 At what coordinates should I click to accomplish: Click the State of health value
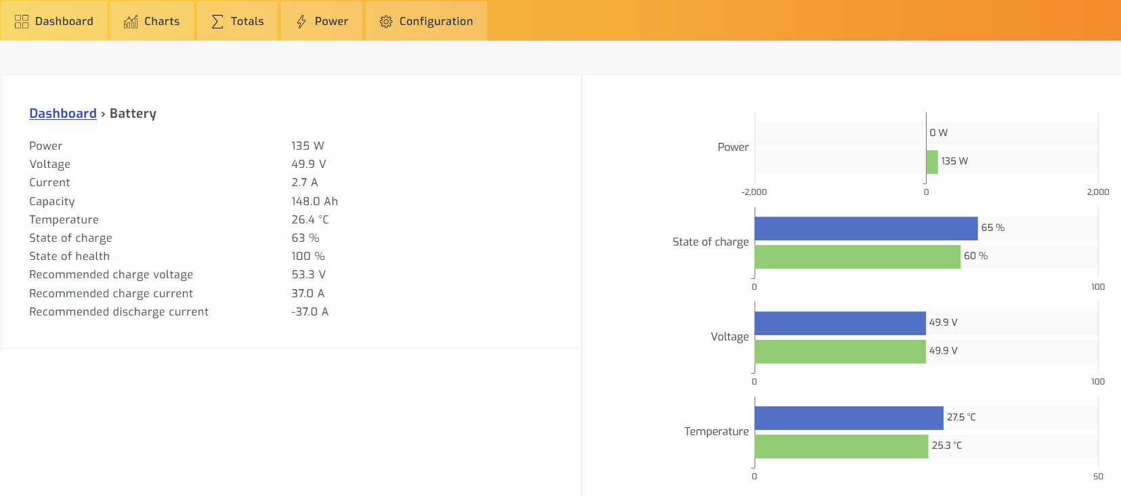[308, 257]
